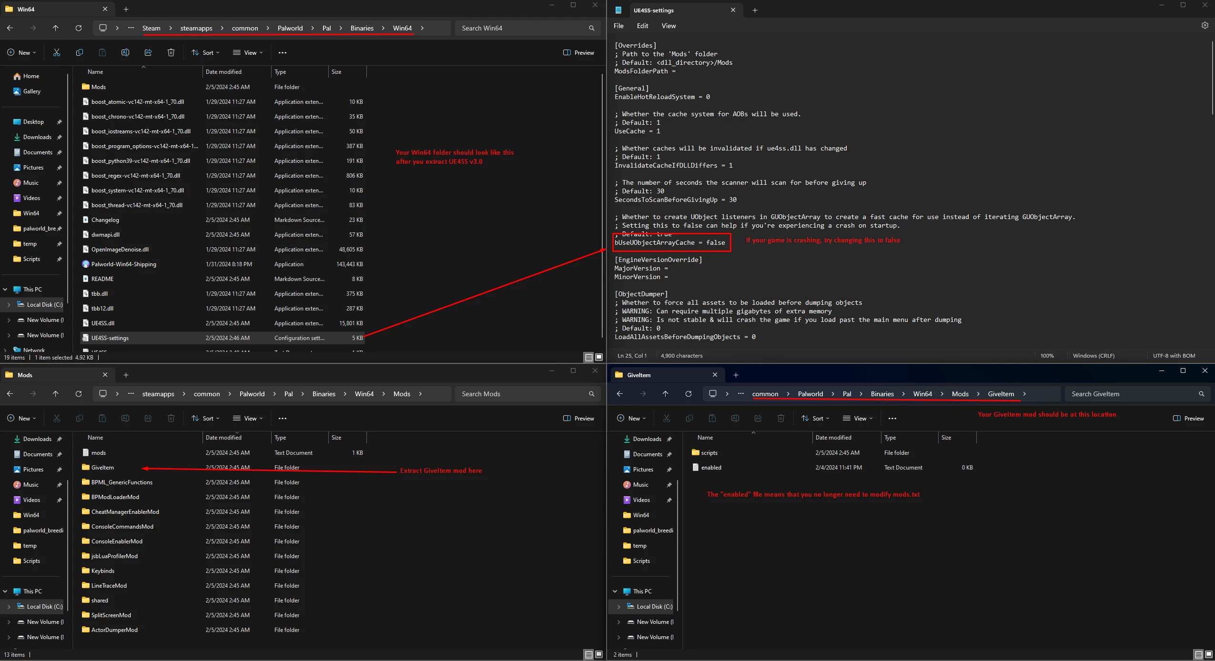This screenshot has height=661, width=1215.
Task: Click Delete trash icon in Win64 window toolbar
Action: pos(171,53)
